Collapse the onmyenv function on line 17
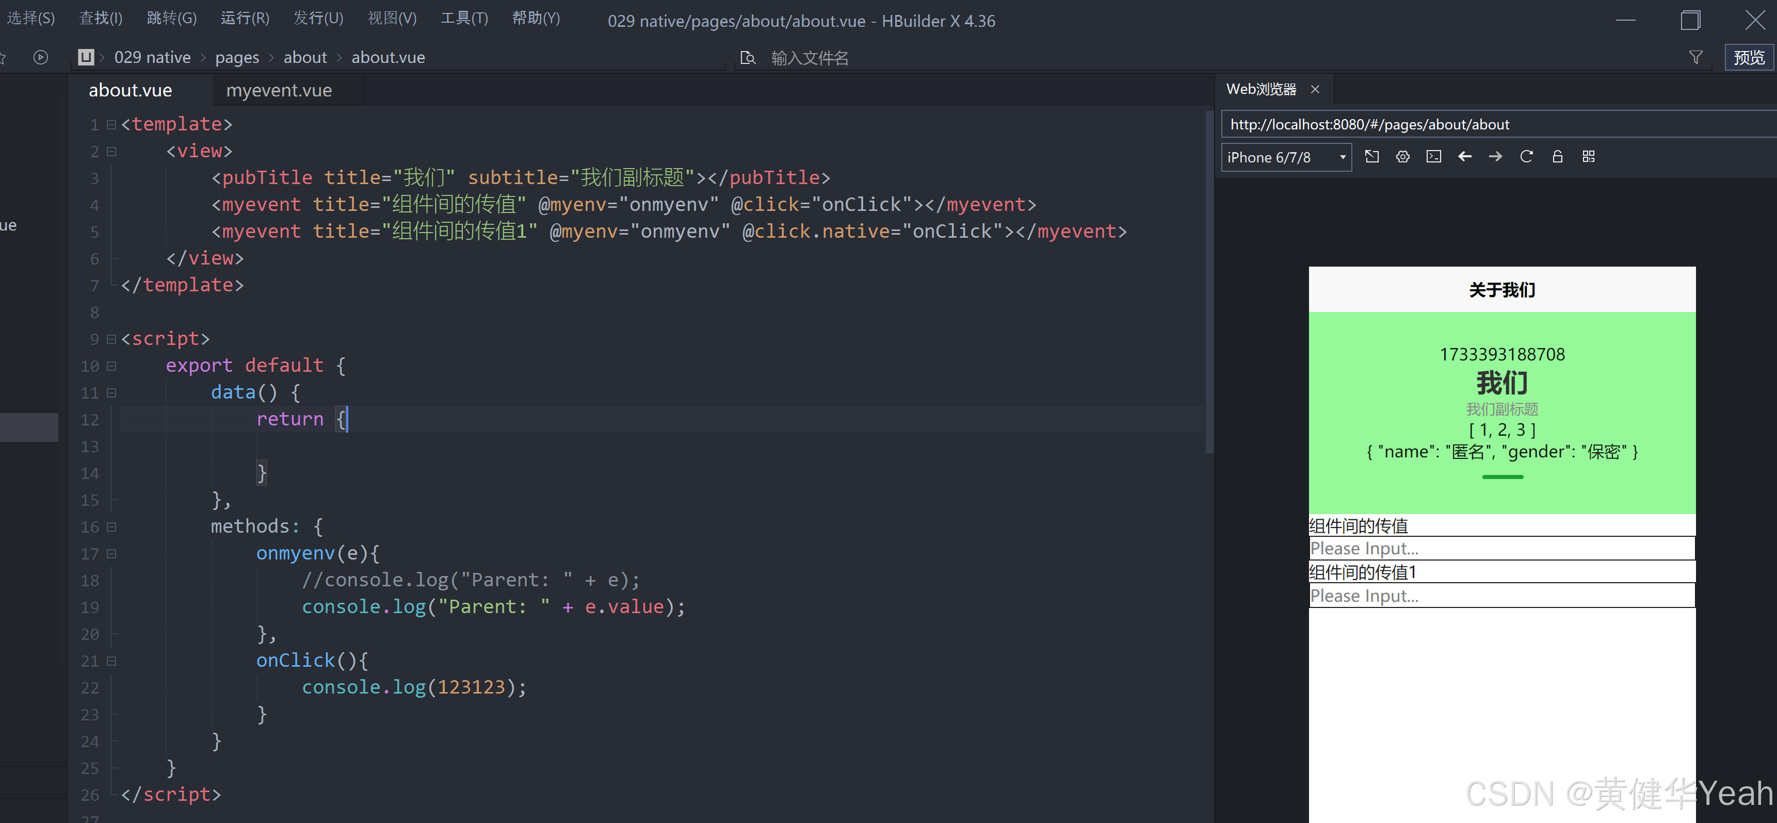The image size is (1777, 823). click(111, 554)
